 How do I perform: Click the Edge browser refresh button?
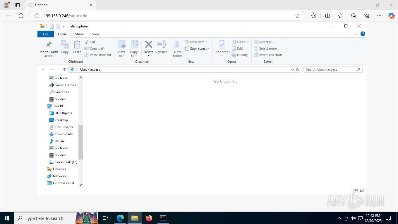click(x=21, y=16)
